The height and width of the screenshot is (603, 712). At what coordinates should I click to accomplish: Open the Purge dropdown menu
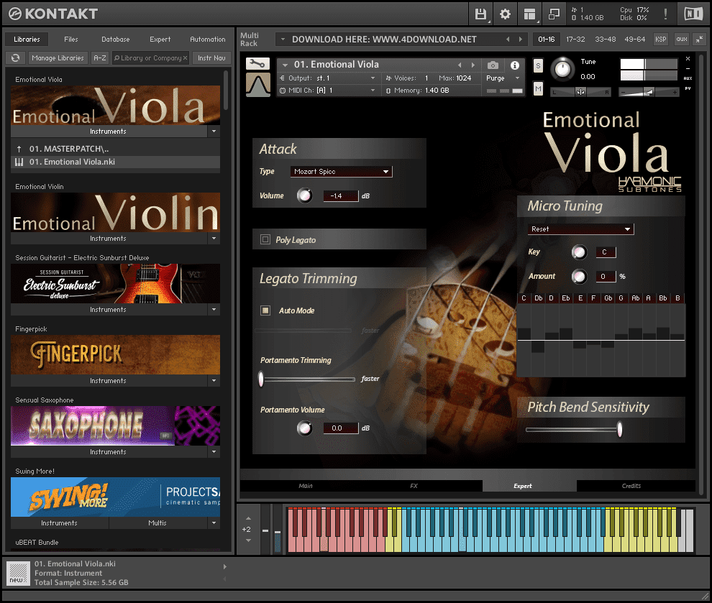click(x=503, y=78)
